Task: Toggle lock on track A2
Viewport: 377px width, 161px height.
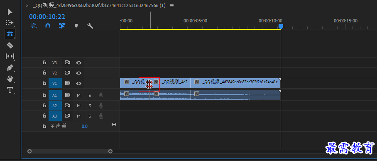Action: point(44,106)
